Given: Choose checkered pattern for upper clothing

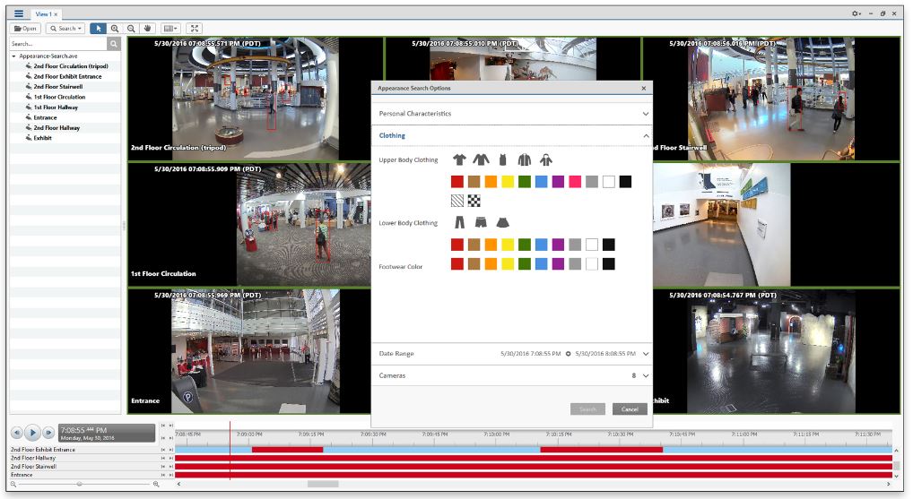Looking at the screenshot, I should (x=474, y=202).
